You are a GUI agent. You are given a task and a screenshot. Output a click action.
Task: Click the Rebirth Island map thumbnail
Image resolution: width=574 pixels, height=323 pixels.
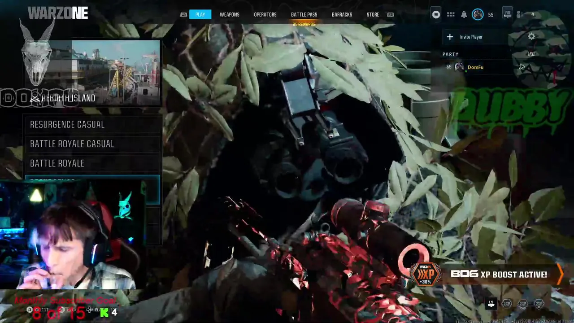click(93, 73)
